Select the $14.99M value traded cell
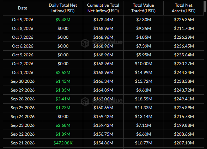Screen dimensions: 207x149 click(x=144, y=73)
